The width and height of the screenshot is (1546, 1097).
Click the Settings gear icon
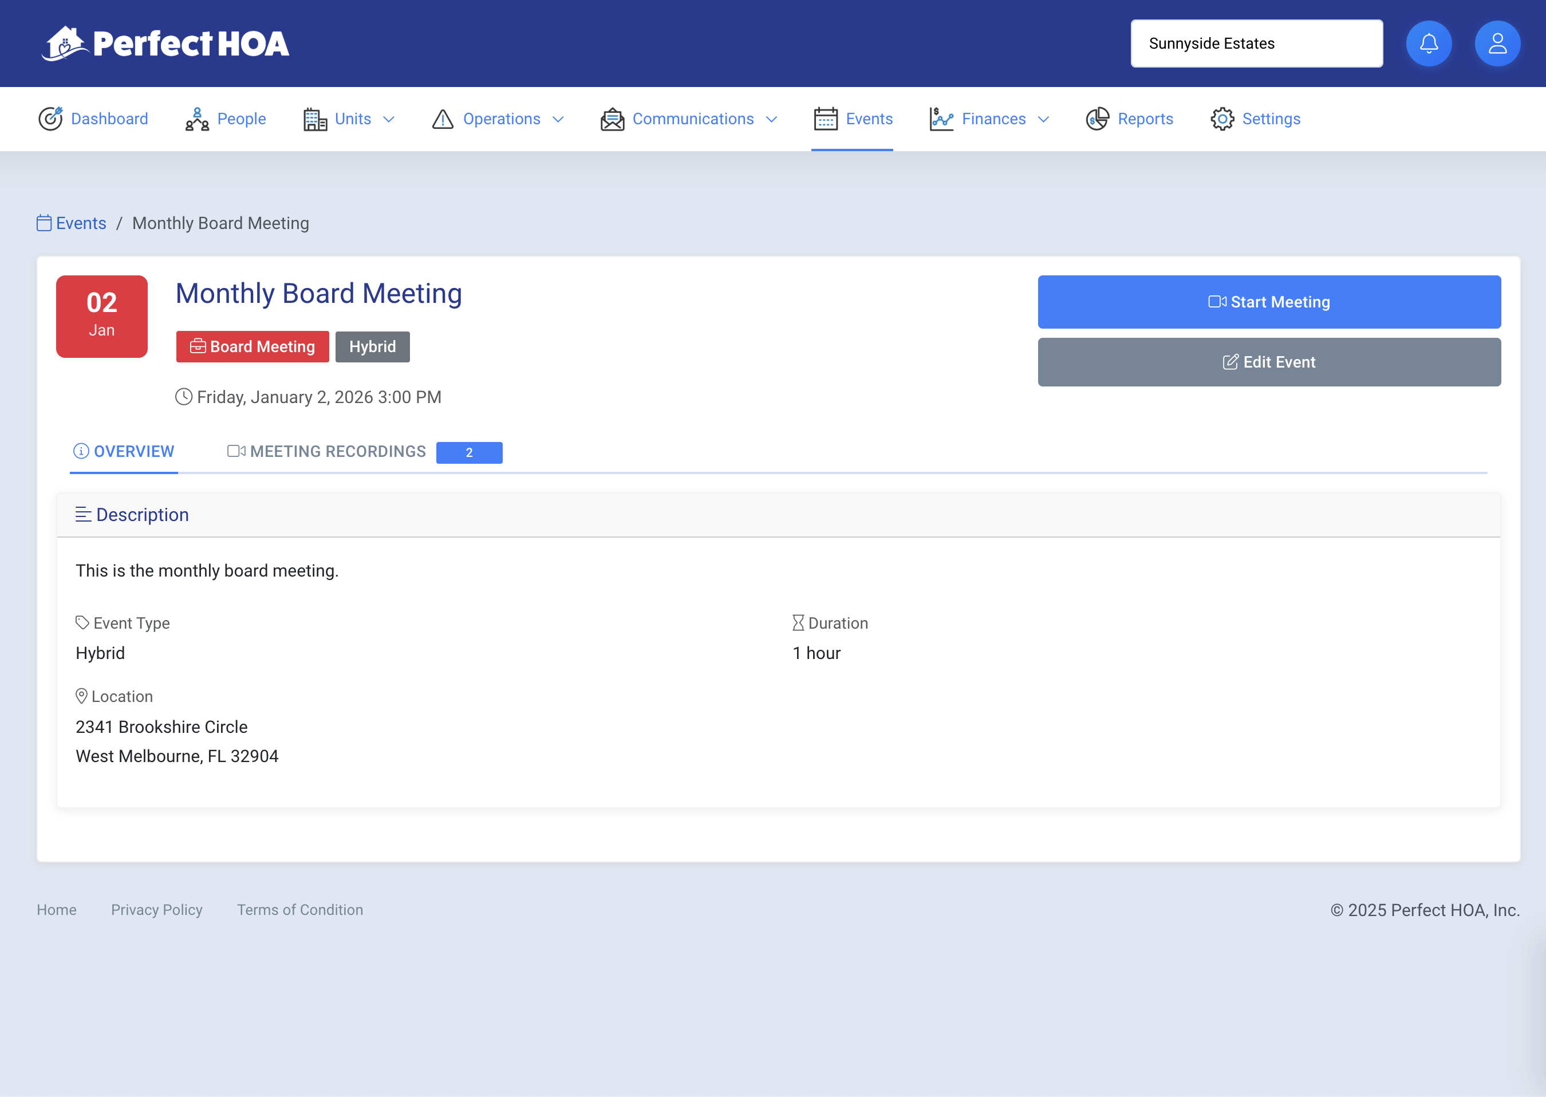[x=1222, y=119]
